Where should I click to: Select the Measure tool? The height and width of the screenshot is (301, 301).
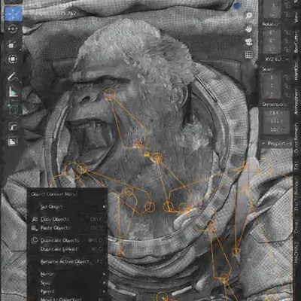[x=13, y=92]
